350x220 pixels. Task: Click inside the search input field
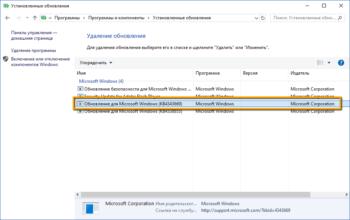304,17
